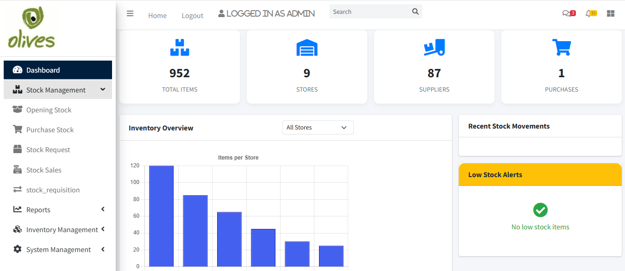Open Purchase Stock in the sidebar

pos(50,130)
